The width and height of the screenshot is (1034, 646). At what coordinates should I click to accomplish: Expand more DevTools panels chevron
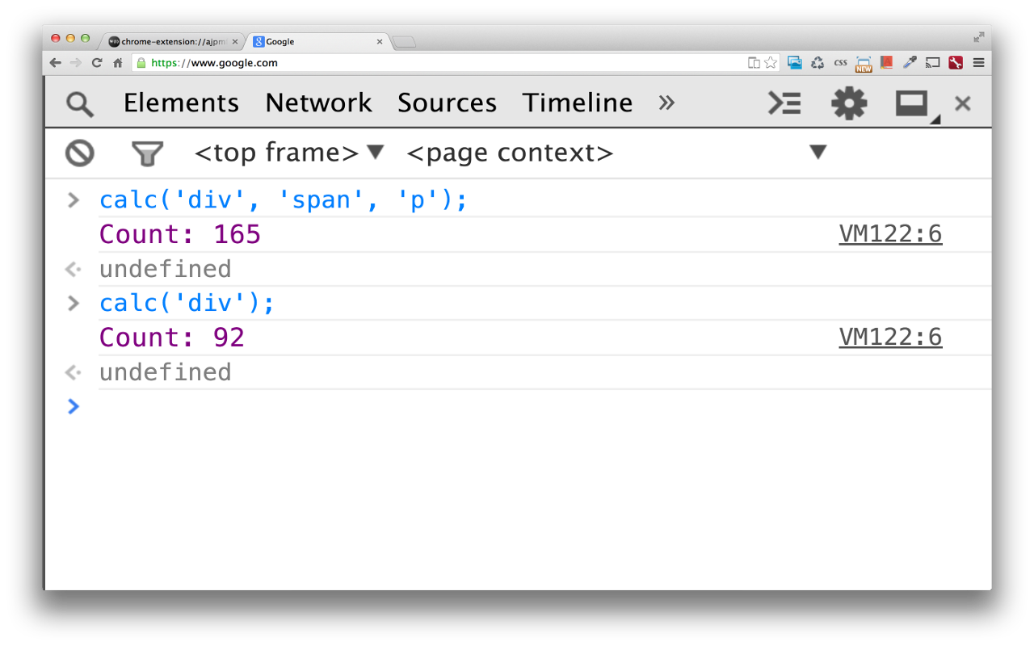666,103
